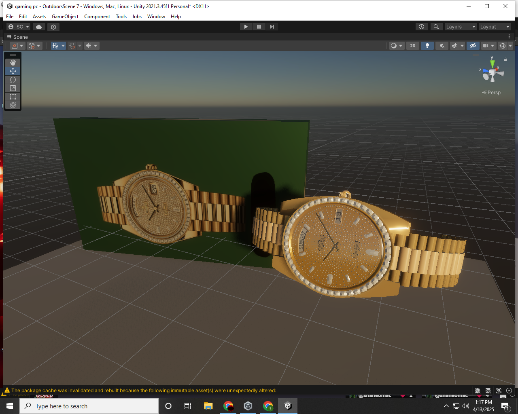Image resolution: width=518 pixels, height=414 pixels.
Task: Click the Pause button
Action: click(259, 27)
